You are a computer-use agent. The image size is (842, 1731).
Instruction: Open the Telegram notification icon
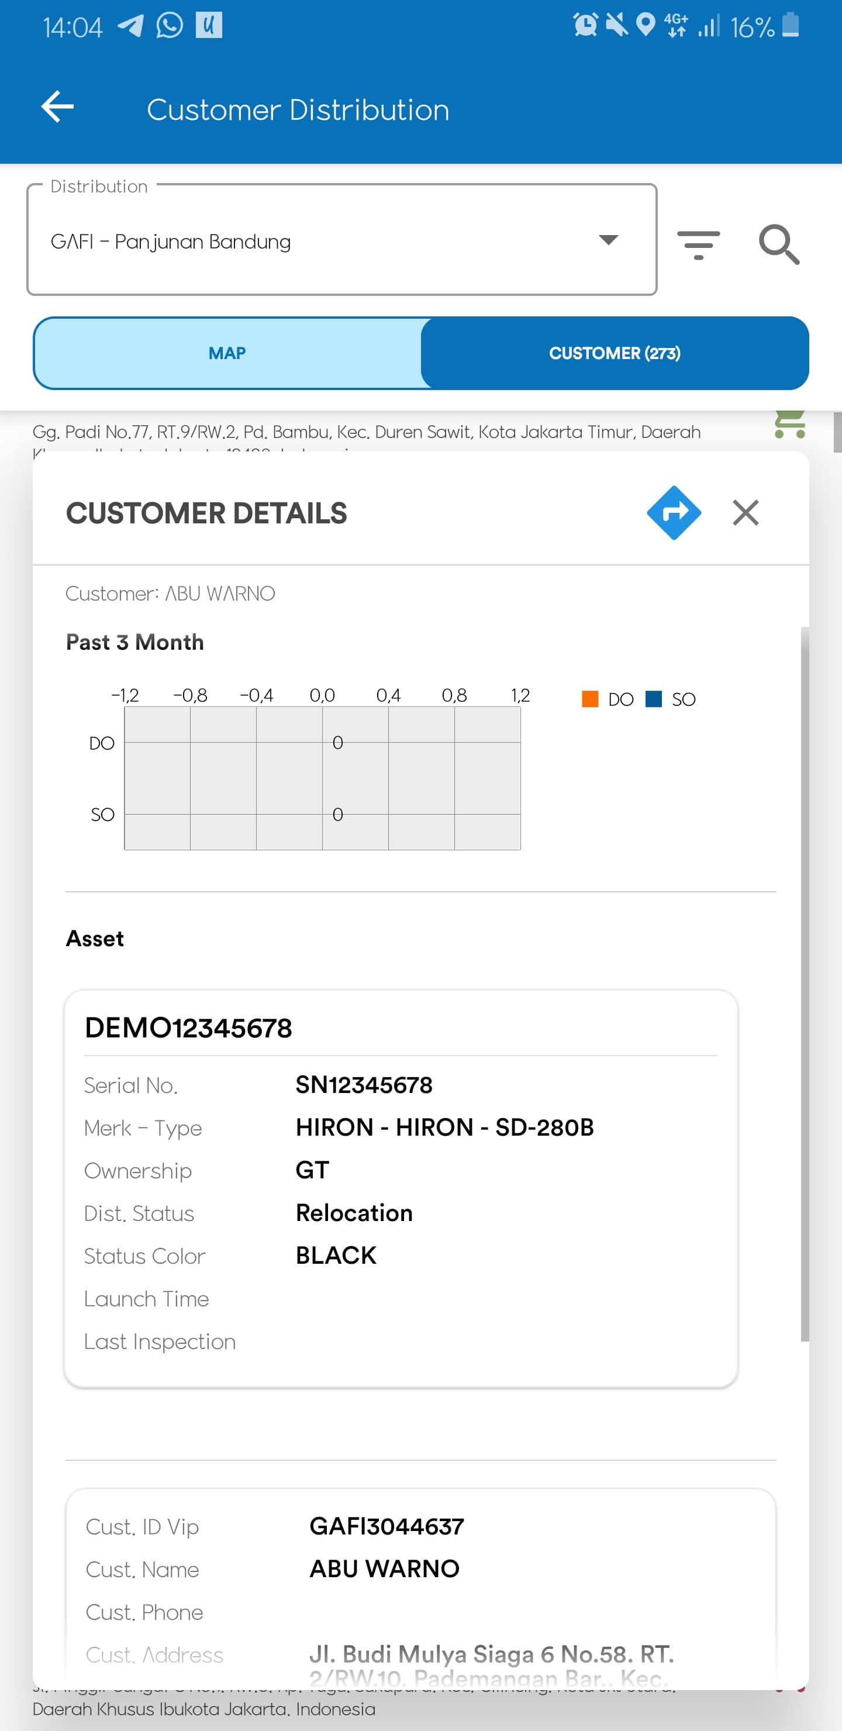[x=130, y=26]
